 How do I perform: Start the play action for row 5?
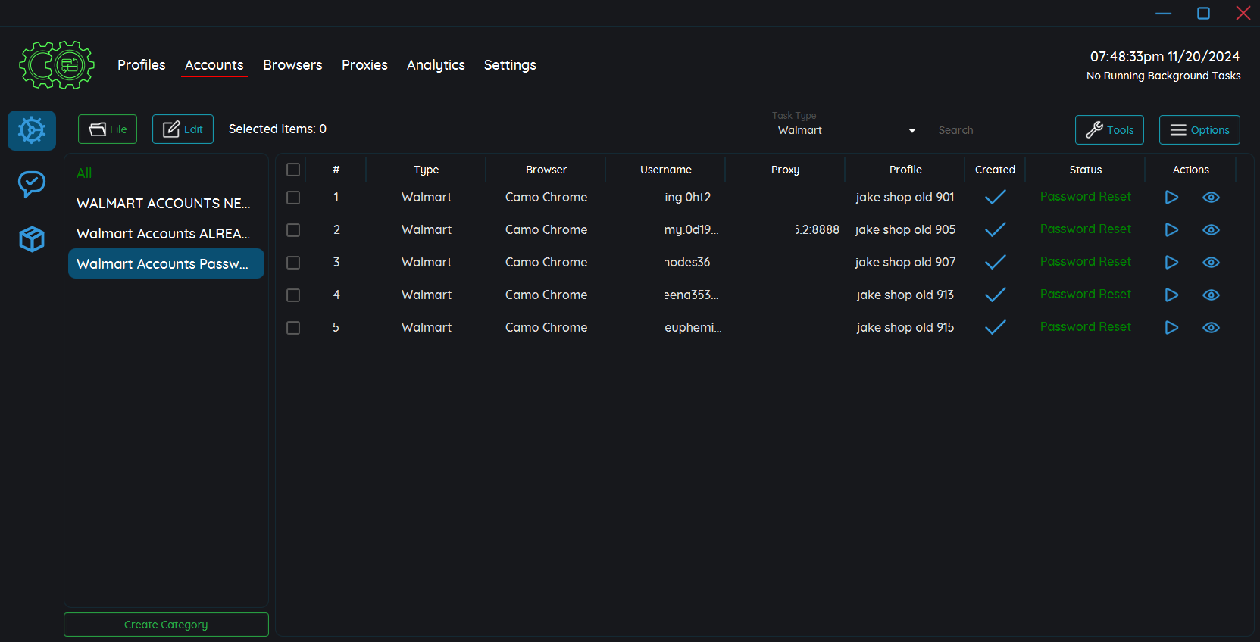pyautogui.click(x=1171, y=328)
